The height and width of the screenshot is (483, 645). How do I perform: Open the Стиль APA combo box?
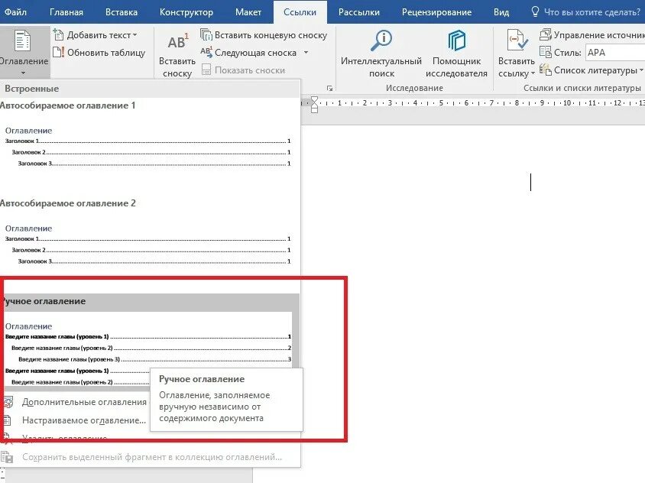615,52
